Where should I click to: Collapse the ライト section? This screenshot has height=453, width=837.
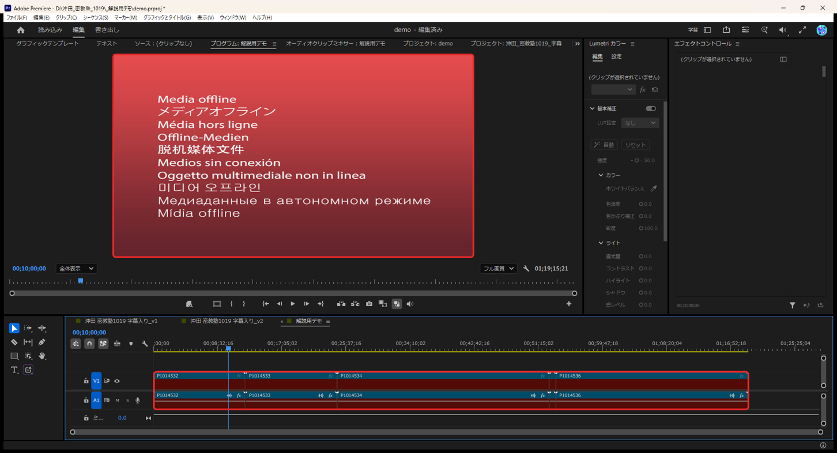pyautogui.click(x=601, y=243)
